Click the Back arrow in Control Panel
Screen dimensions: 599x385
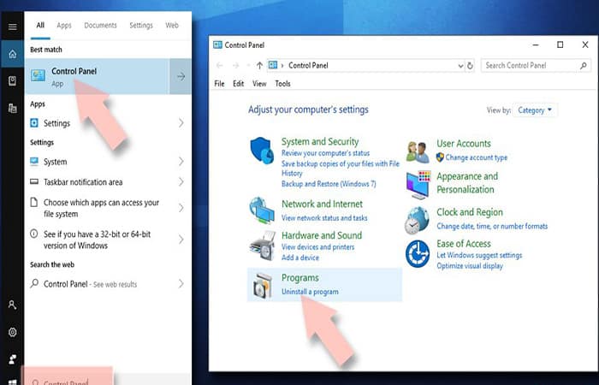219,65
